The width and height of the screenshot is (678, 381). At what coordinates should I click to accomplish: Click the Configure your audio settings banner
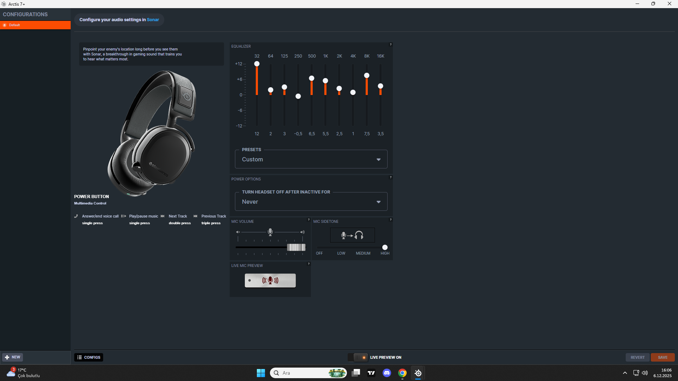pos(119,20)
